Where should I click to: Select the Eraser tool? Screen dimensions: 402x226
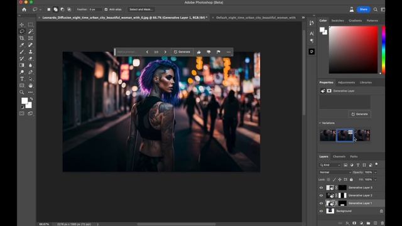click(31, 58)
